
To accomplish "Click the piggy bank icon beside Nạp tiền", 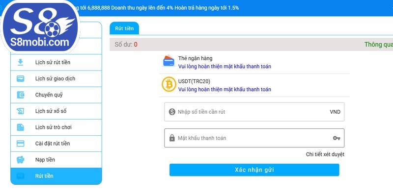I will click(21, 160).
